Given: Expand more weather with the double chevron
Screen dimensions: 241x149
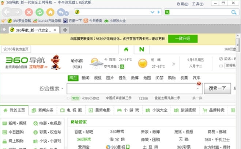Looking at the screenshot, I should (174, 64).
